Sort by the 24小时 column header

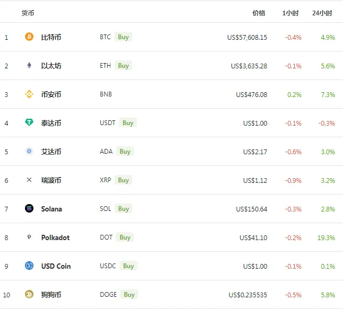[322, 13]
